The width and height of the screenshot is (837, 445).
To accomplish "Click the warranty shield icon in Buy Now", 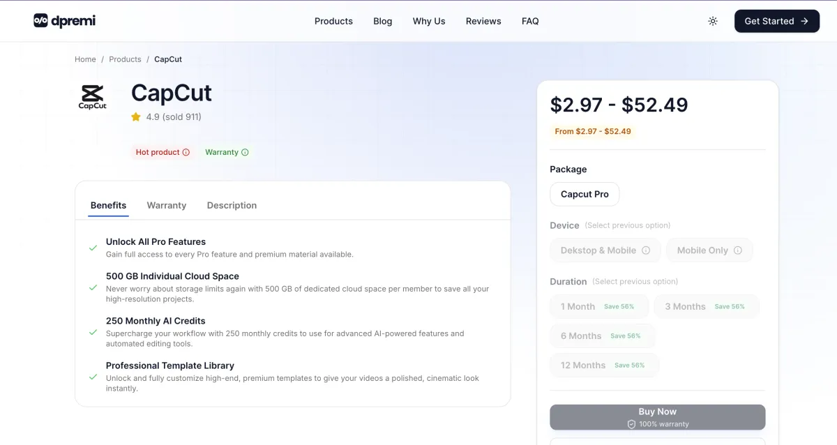I will click(x=631, y=424).
